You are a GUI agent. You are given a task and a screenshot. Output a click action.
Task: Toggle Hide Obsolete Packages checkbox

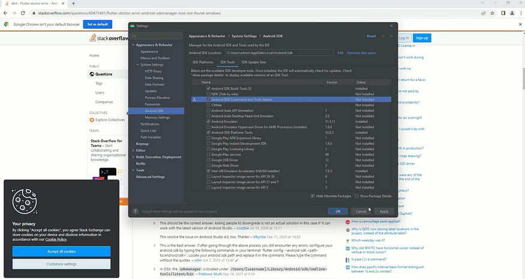(313, 196)
